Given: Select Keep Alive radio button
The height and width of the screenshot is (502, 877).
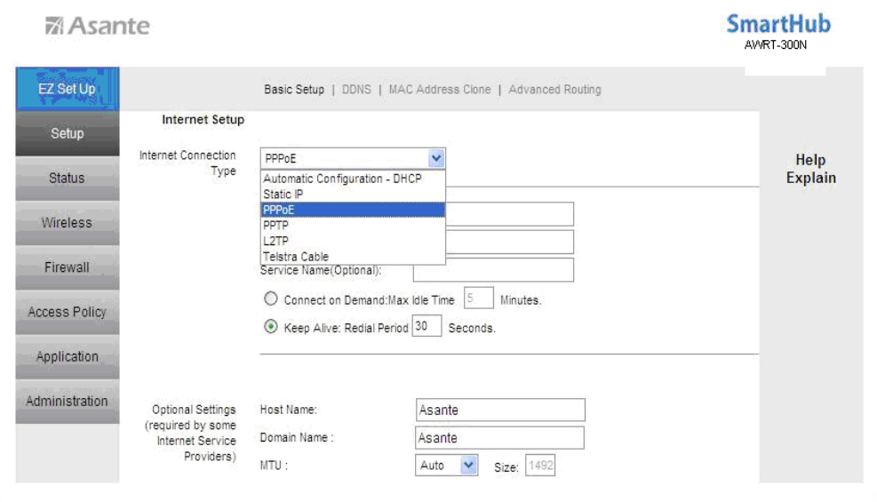Looking at the screenshot, I should point(271,326).
